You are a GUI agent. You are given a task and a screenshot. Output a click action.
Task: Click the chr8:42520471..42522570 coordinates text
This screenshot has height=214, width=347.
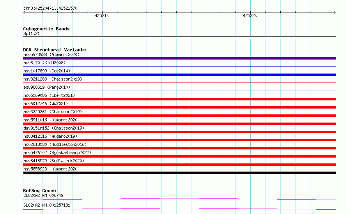click(x=50, y=9)
